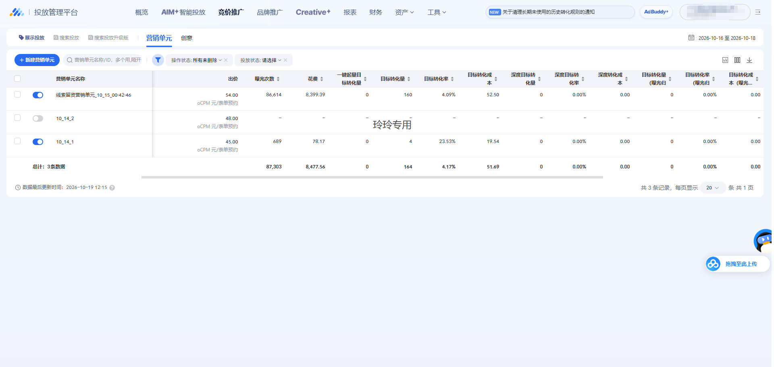Click the calendar icon beside date range
Image resolution: width=774 pixels, height=367 pixels.
pos(691,38)
